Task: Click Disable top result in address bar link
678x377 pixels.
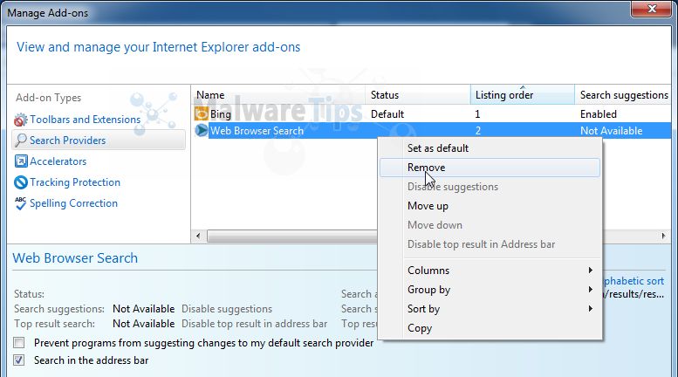Action: 254,324
